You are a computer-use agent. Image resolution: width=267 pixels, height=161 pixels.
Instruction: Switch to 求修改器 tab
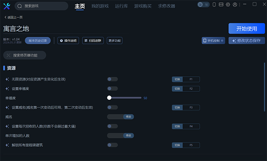(x=166, y=6)
